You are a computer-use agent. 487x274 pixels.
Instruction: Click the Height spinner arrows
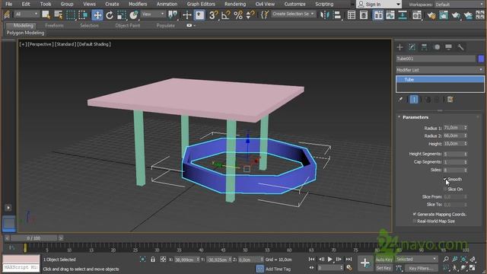(465, 144)
